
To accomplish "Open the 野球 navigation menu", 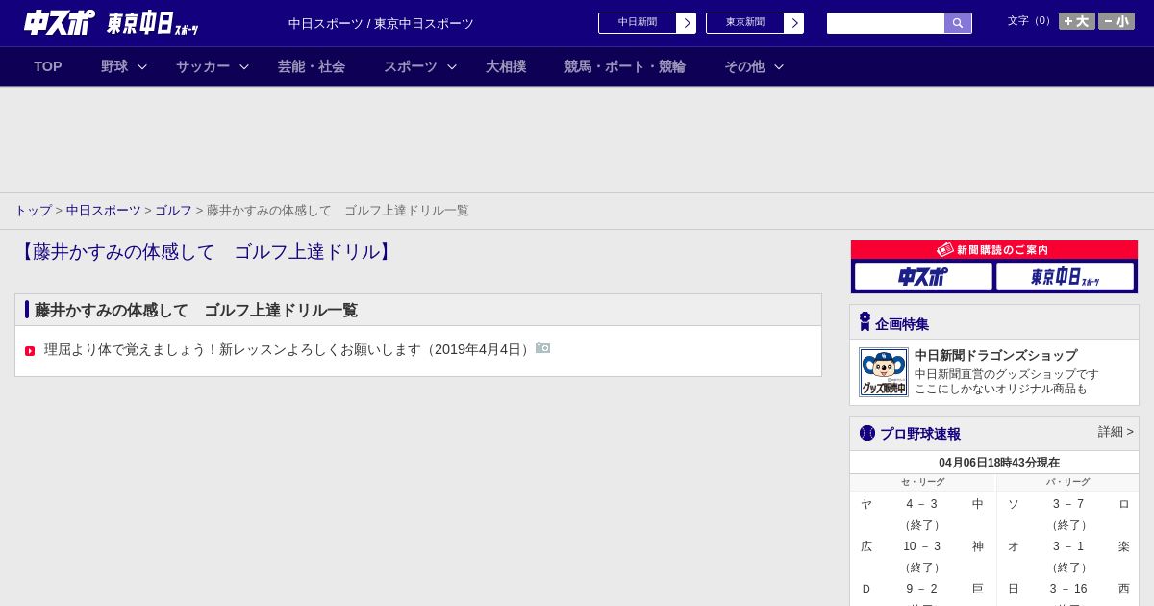I will pyautogui.click(x=114, y=66).
